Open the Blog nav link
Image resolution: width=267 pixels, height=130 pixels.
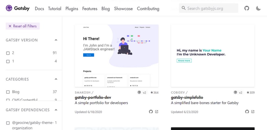[106, 8]
